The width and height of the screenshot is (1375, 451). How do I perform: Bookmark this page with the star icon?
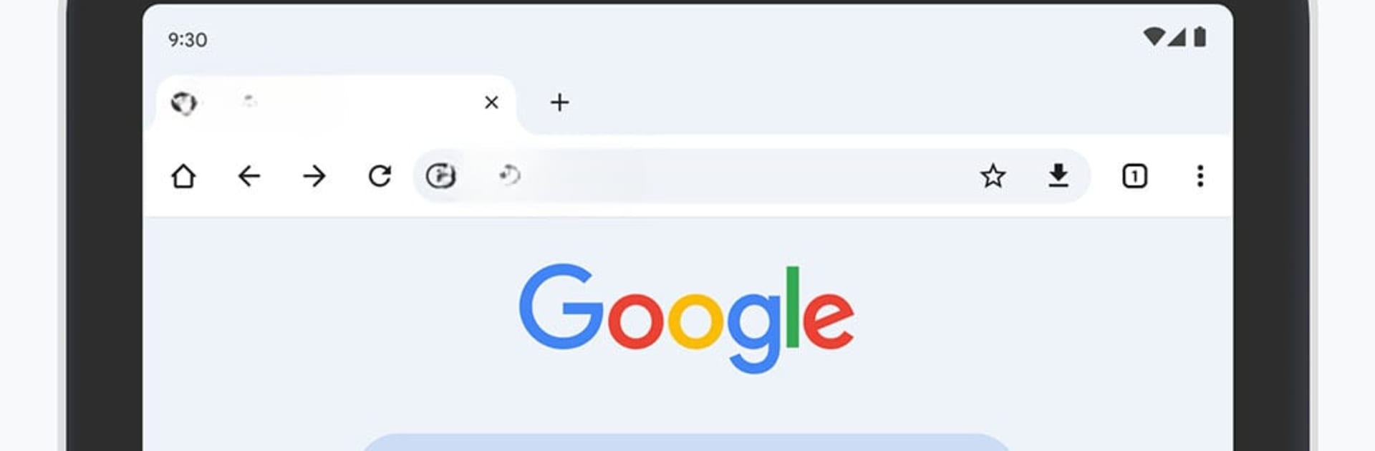993,175
